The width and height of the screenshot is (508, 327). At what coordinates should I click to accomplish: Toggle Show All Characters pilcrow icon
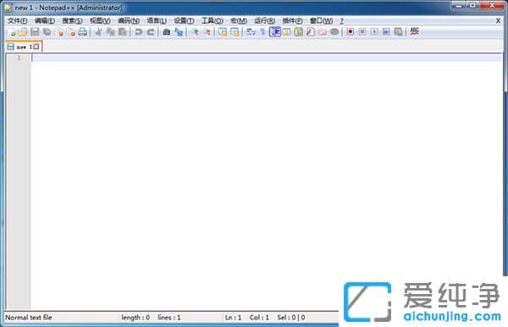pyautogui.click(x=262, y=31)
